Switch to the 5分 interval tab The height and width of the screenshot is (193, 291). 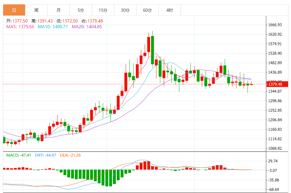(81, 10)
